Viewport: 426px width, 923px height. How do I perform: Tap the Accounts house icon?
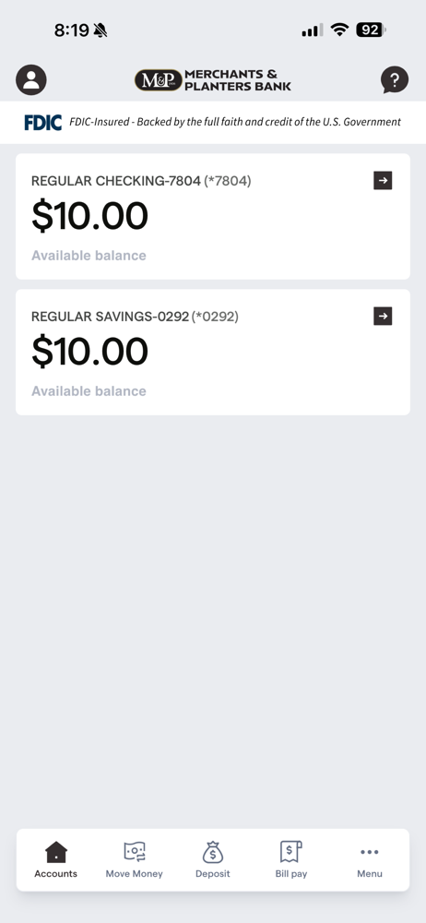point(56,852)
